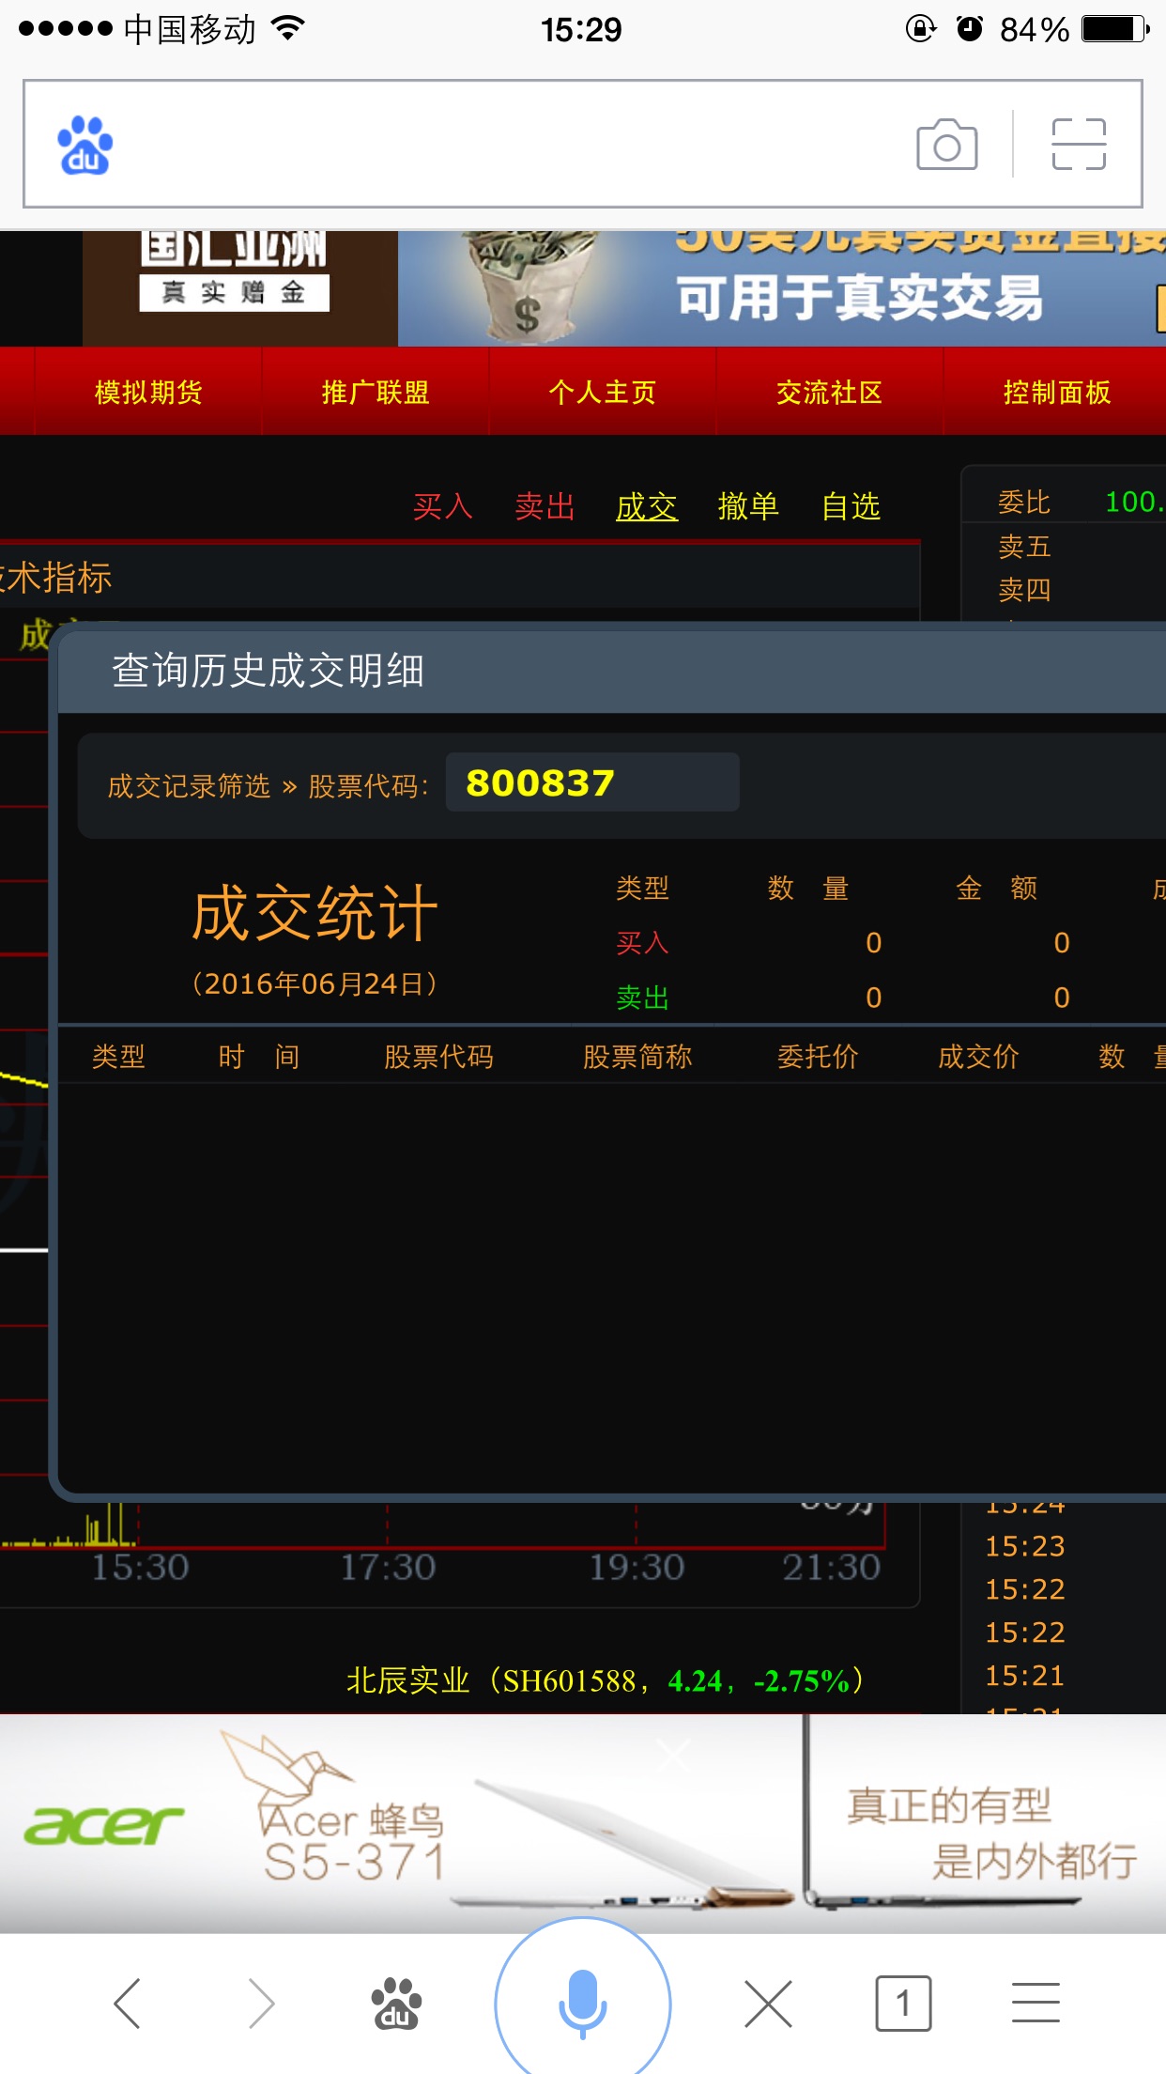Activate the voice search microphone
Viewport: 1166px width, 2074px height.
pyautogui.click(x=582, y=2003)
